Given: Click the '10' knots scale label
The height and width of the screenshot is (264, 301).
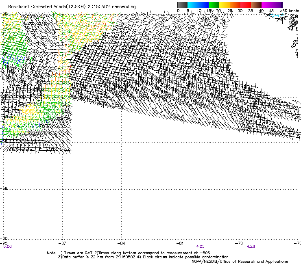Looking at the screenshot, I should (199, 11).
